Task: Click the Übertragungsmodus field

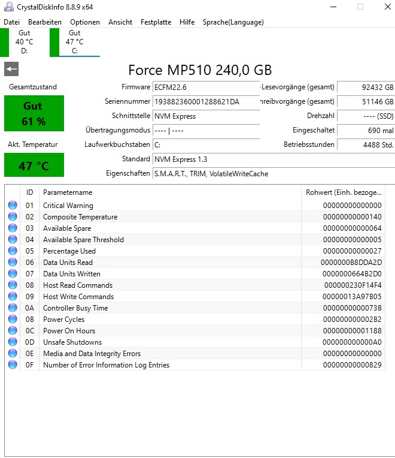Action: click(x=206, y=130)
